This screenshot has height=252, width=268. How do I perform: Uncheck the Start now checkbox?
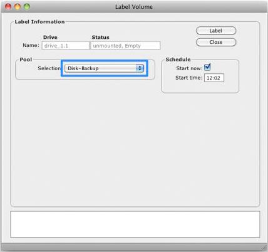pyautogui.click(x=207, y=67)
